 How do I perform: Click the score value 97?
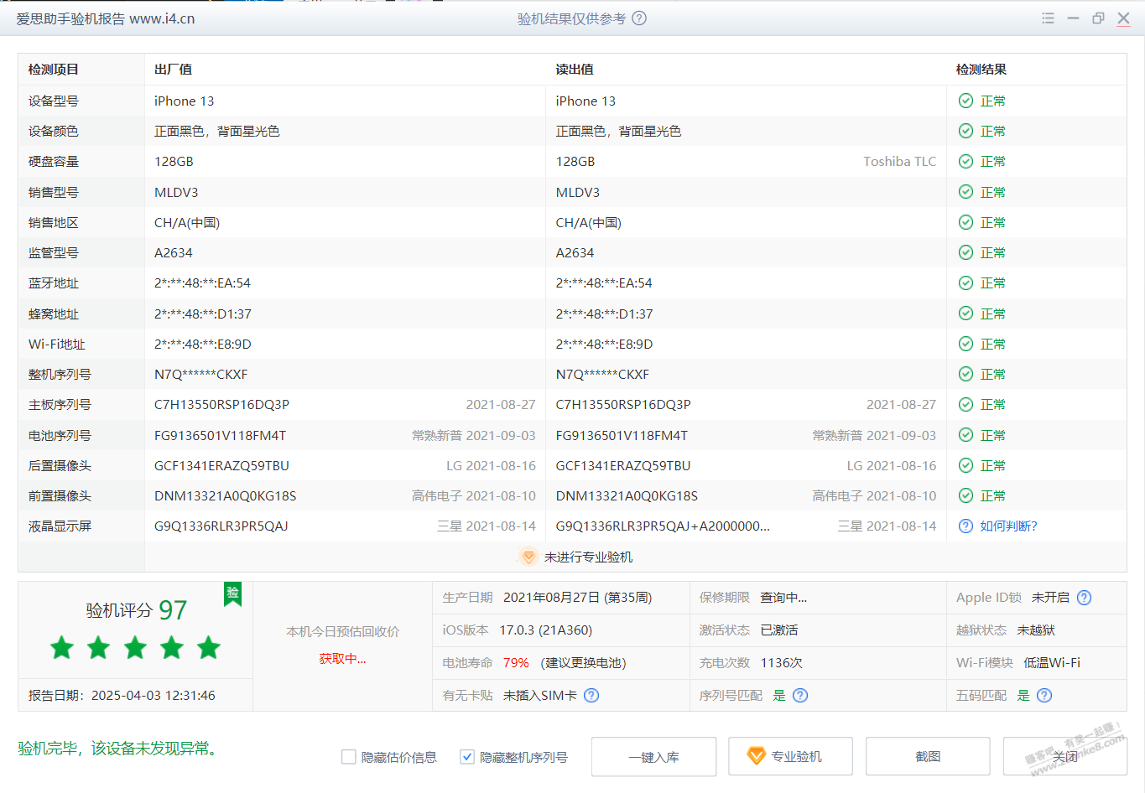click(173, 610)
